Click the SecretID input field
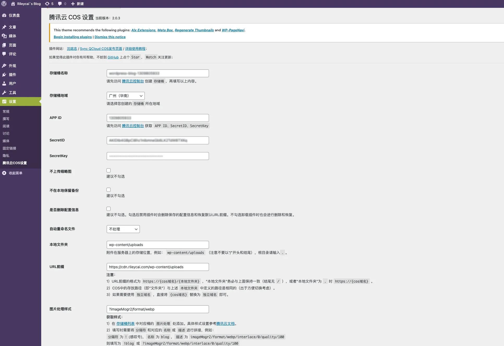This screenshot has width=504, height=346. [158, 140]
